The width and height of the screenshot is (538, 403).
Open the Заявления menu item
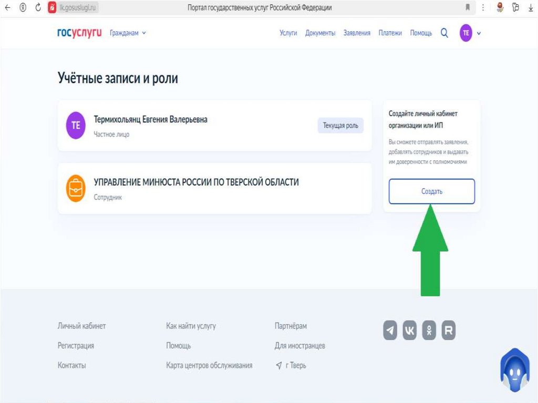[x=357, y=33]
